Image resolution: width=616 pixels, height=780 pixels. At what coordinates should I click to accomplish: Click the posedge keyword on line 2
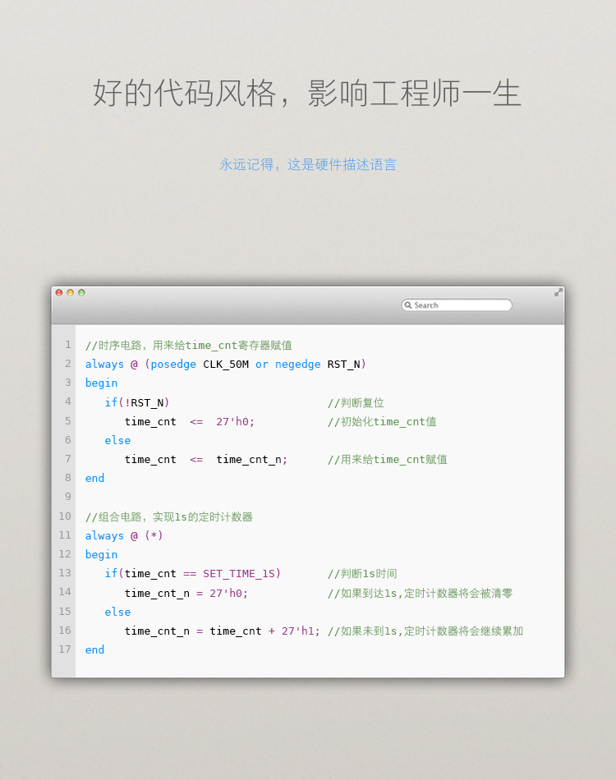173,364
